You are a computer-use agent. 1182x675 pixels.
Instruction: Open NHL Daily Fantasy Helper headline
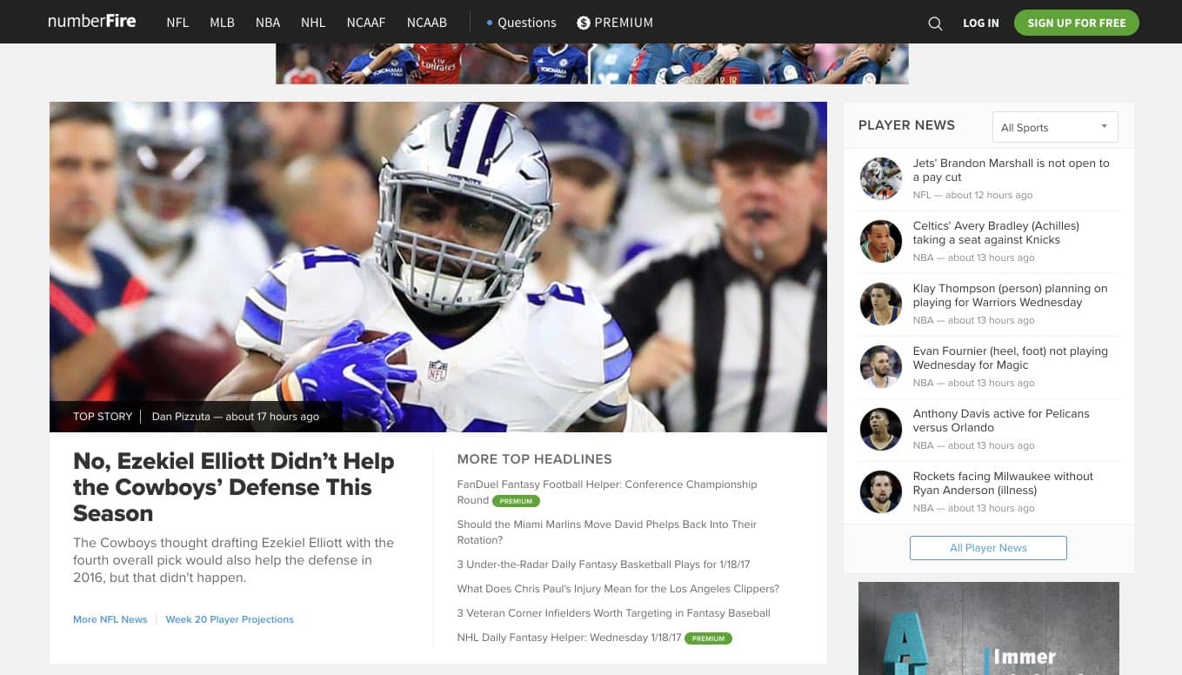[x=570, y=638]
